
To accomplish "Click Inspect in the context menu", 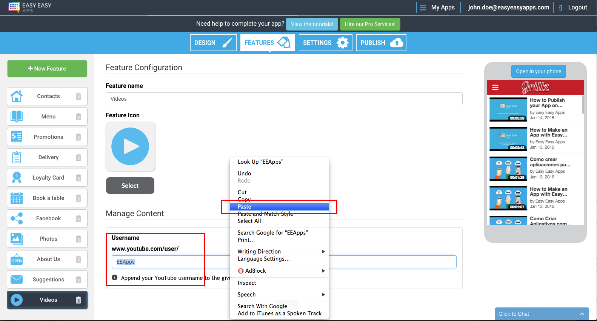I will 279,283.
